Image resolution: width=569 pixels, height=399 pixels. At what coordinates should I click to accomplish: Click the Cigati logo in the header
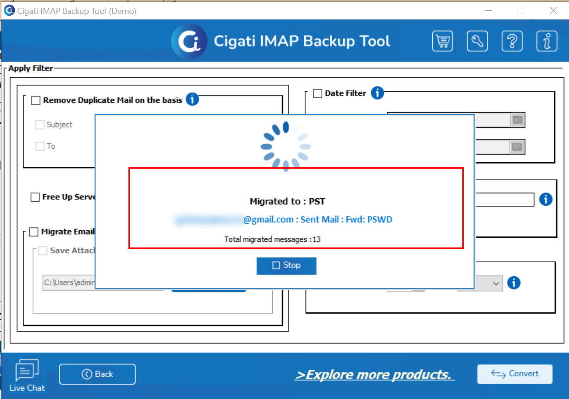pos(189,42)
